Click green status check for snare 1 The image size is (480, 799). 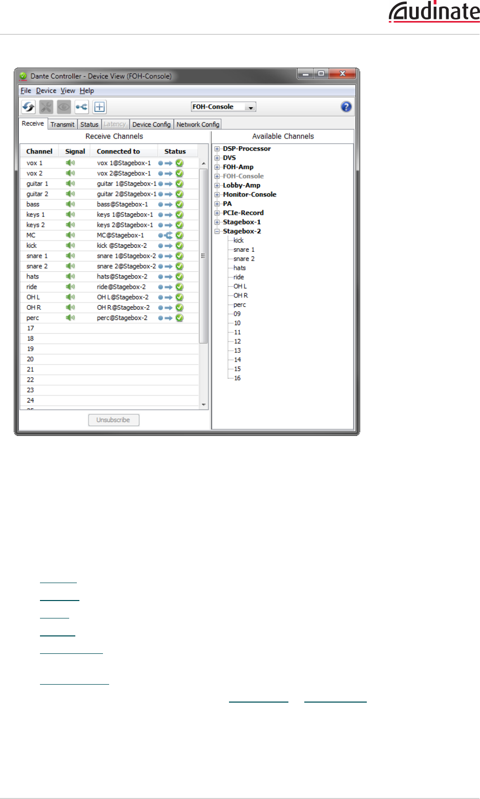[179, 256]
